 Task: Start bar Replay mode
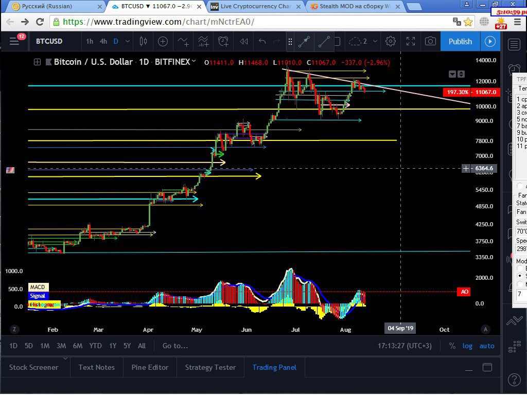click(x=243, y=41)
